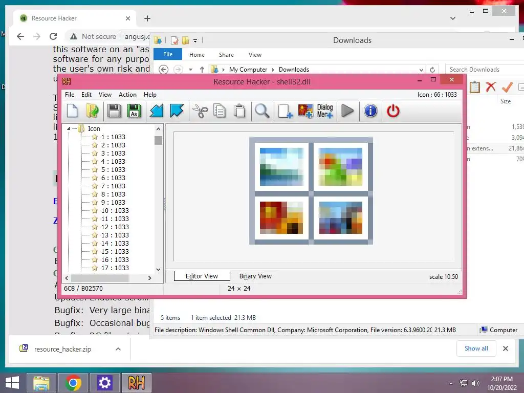
Task: Click the Dialog Merge toolbar icon
Action: click(x=325, y=111)
